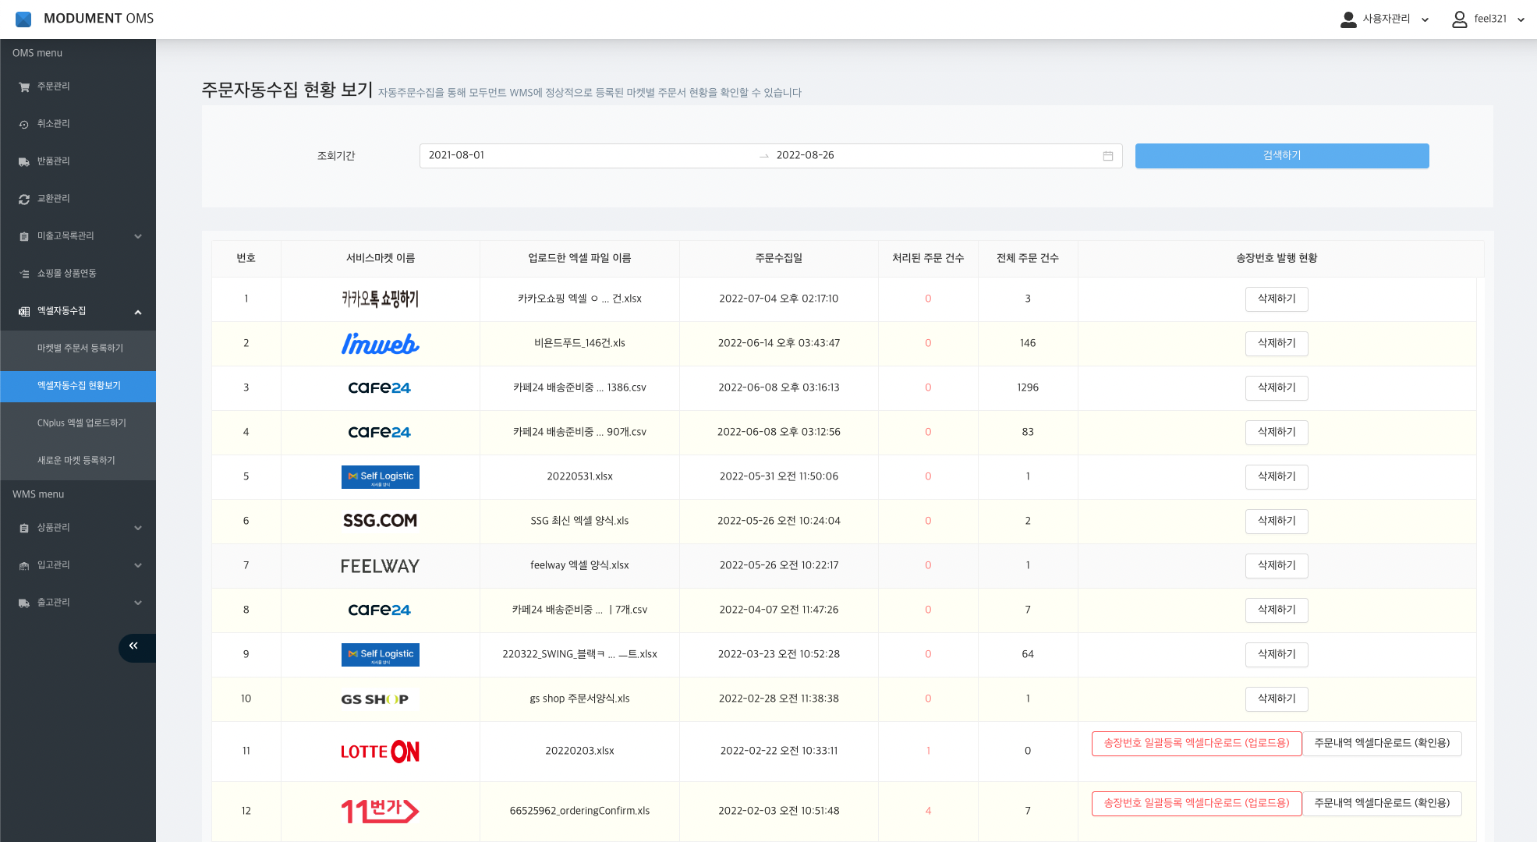Click the start date field 2021-08-01
1537x842 pixels.
[x=457, y=156]
